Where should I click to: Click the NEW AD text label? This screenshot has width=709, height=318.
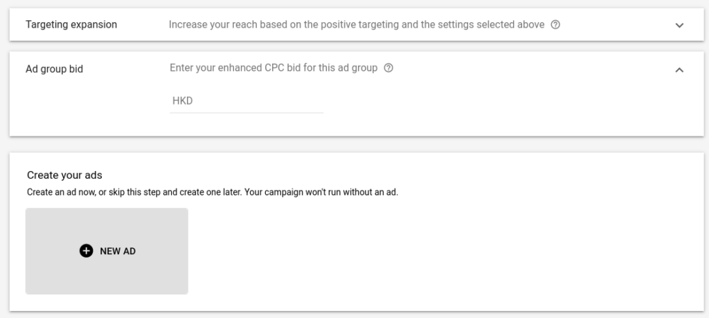[118, 251]
